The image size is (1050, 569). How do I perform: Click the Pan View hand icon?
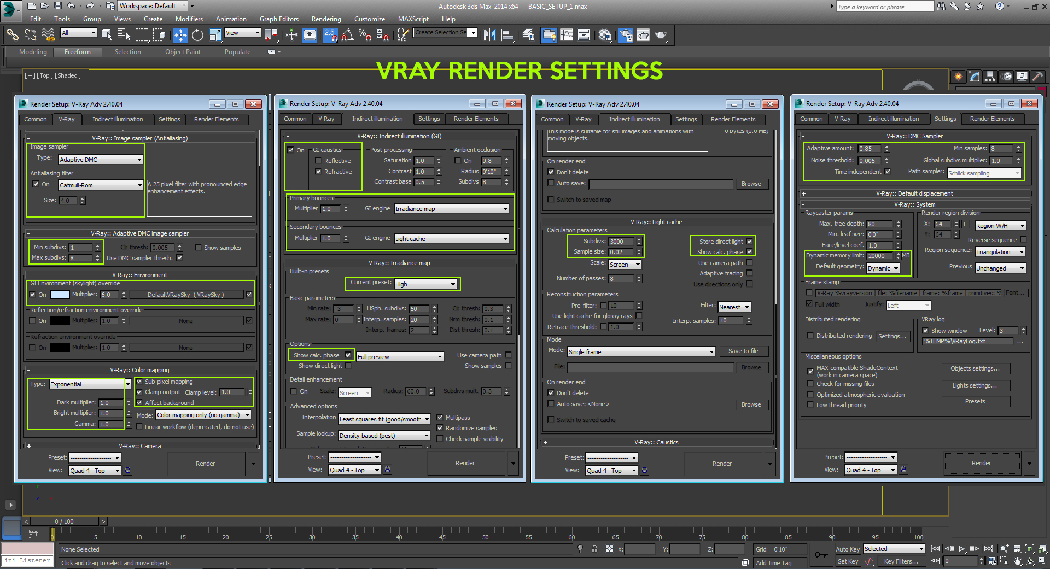coord(1017,561)
